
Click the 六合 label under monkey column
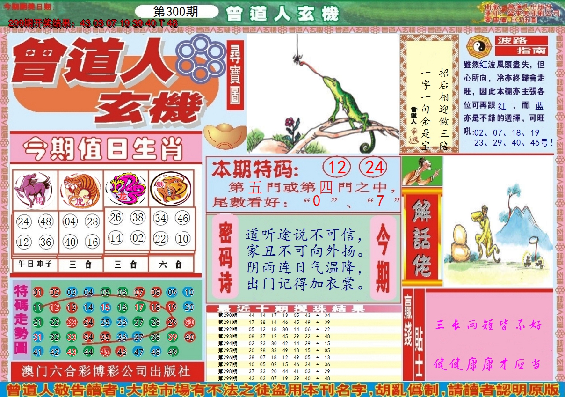click(x=171, y=265)
